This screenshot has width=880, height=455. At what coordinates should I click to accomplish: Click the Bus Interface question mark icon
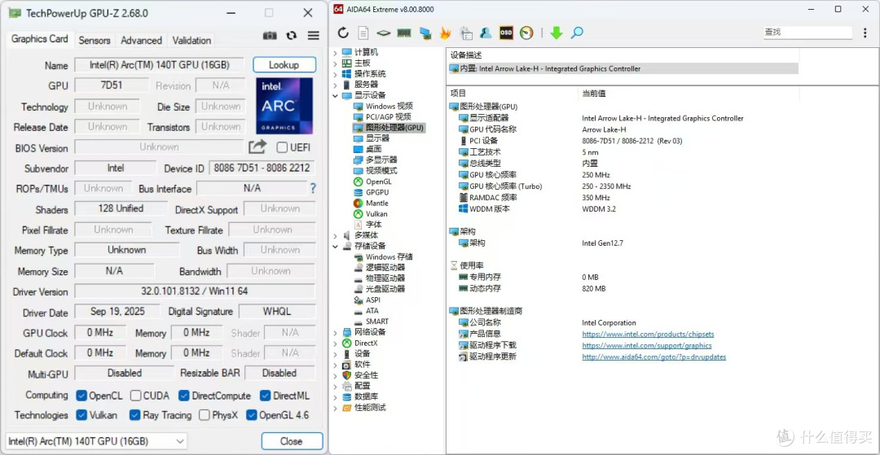[313, 188]
